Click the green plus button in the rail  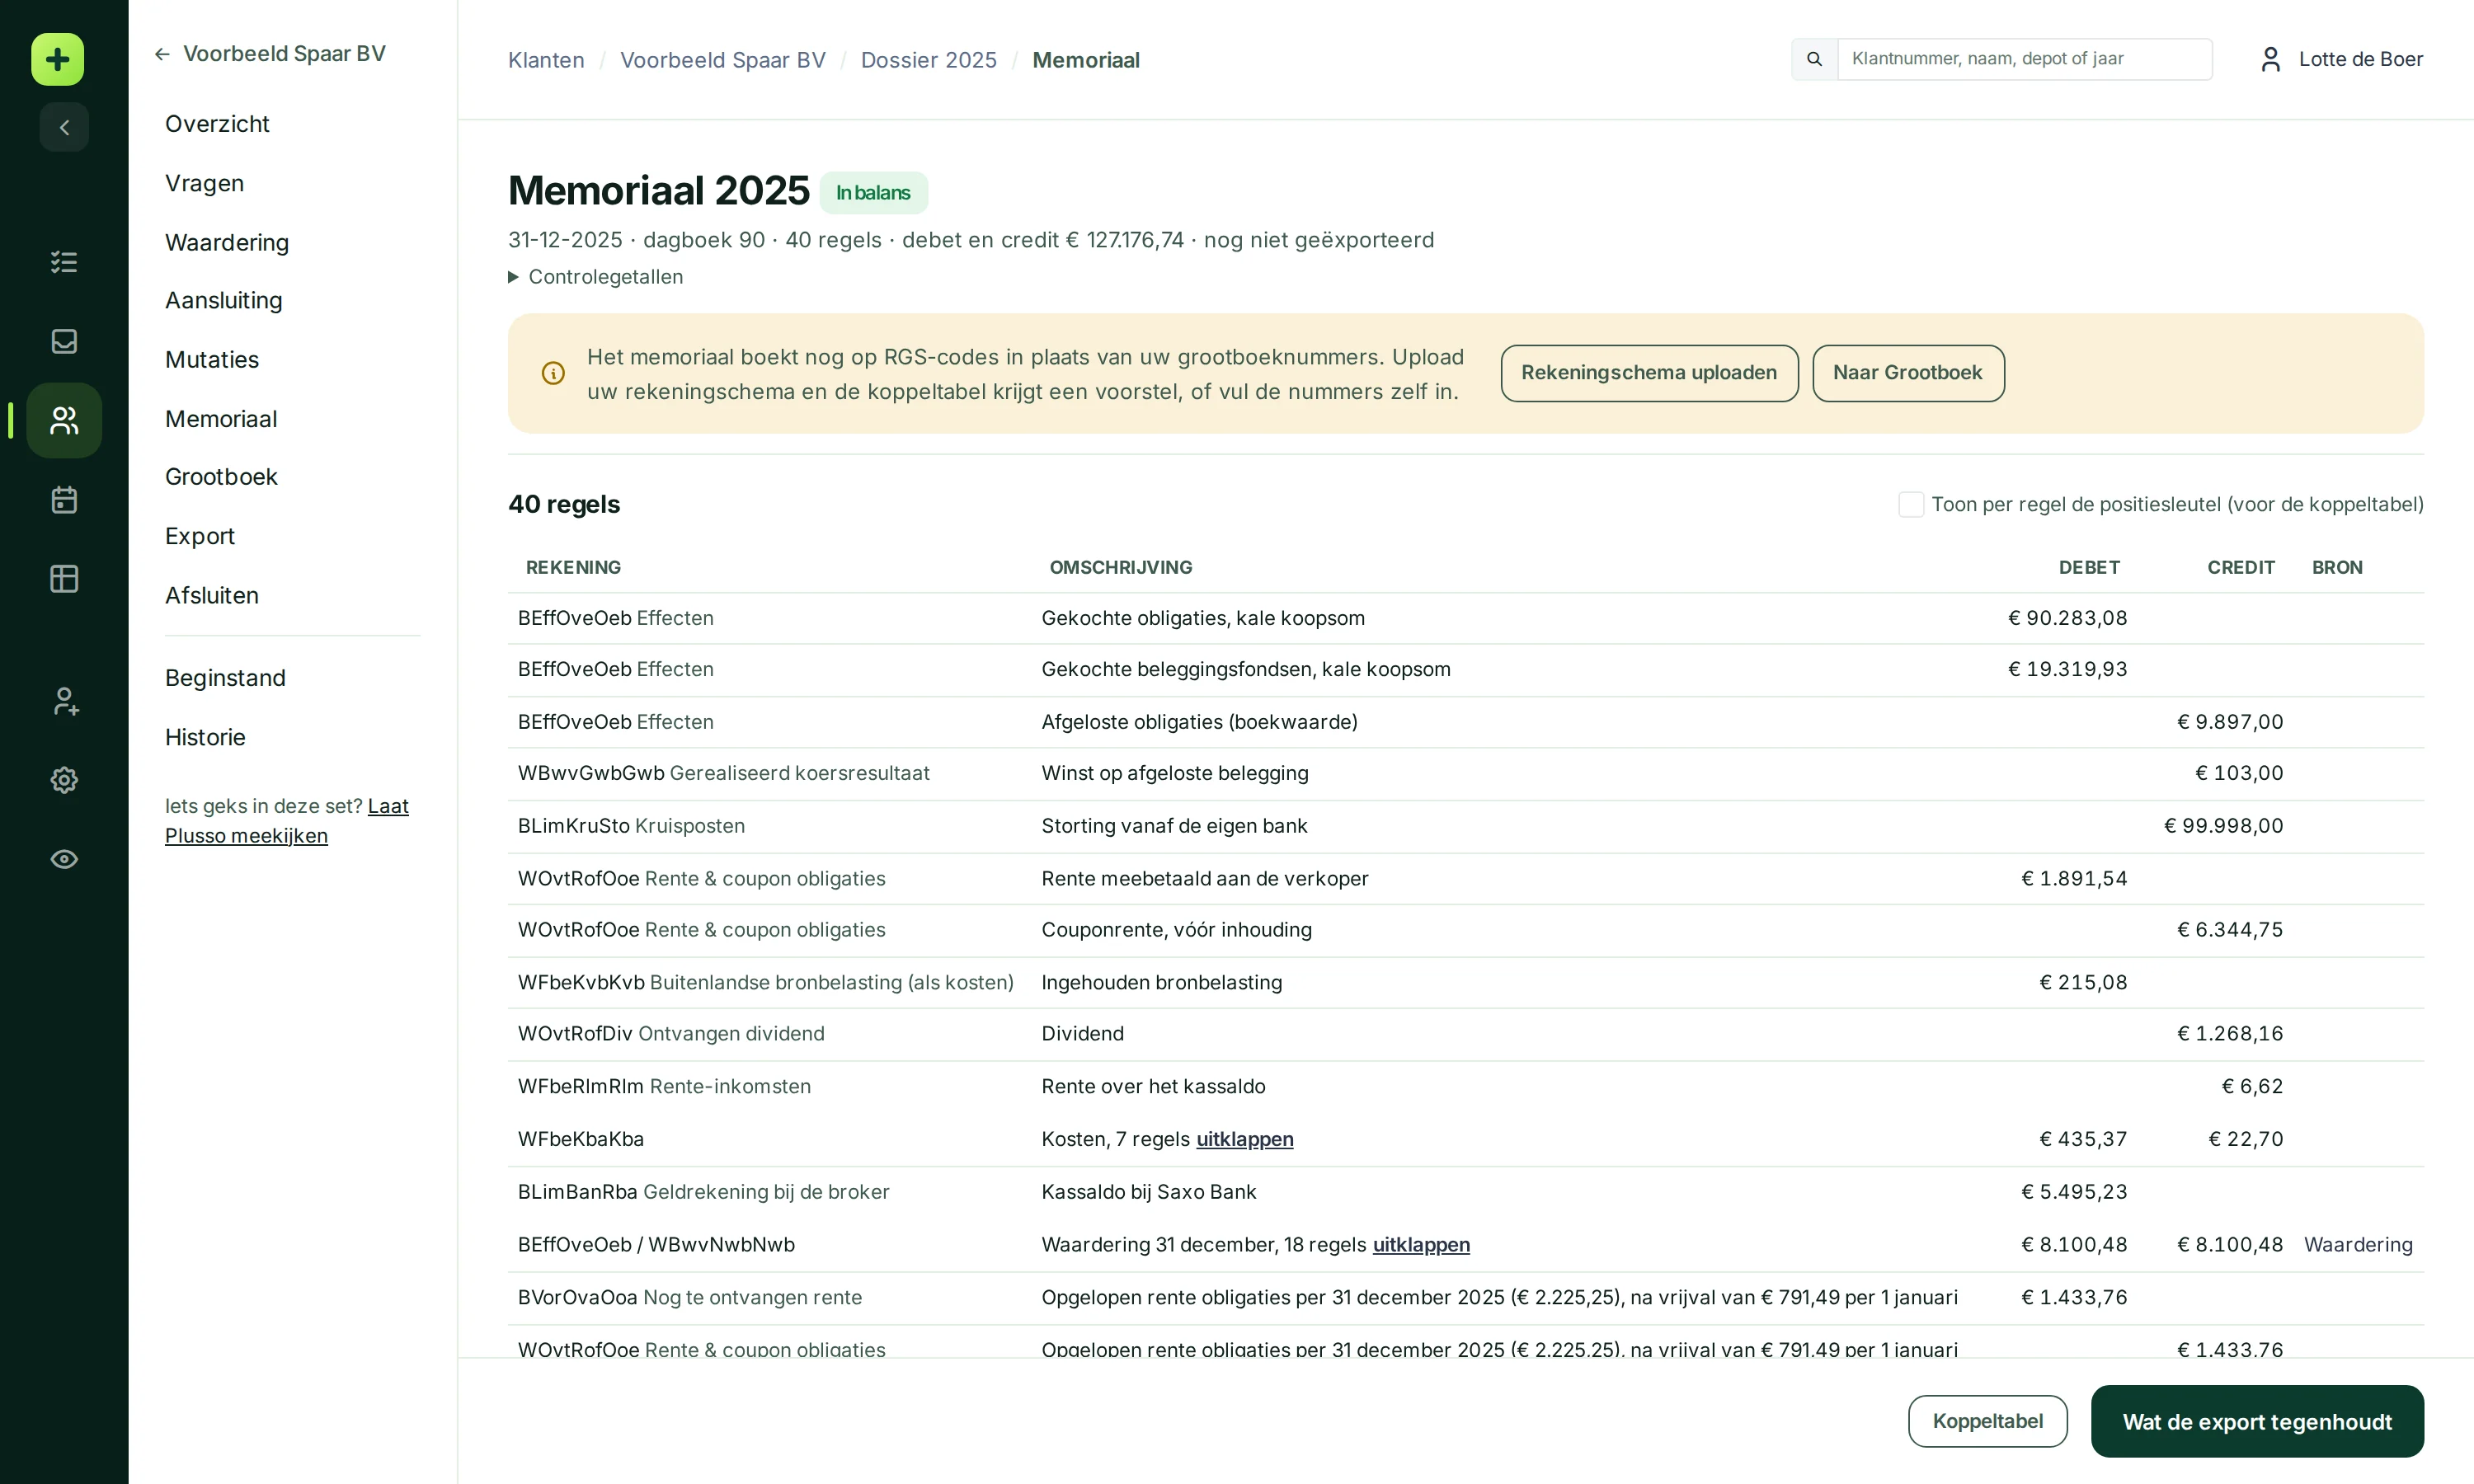(x=58, y=59)
